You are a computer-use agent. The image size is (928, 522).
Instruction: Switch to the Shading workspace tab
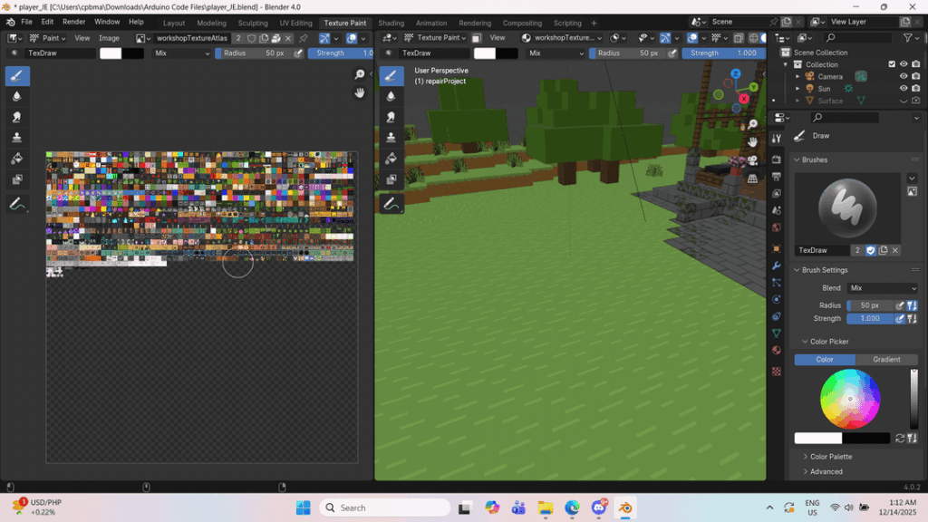click(388, 22)
